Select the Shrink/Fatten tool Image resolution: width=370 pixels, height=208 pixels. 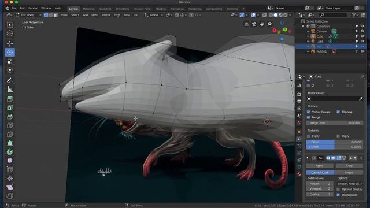click(10, 179)
